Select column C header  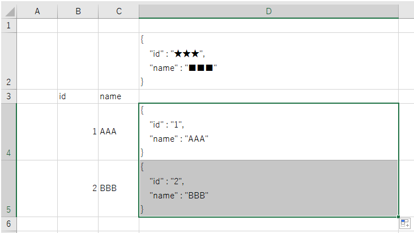click(119, 11)
